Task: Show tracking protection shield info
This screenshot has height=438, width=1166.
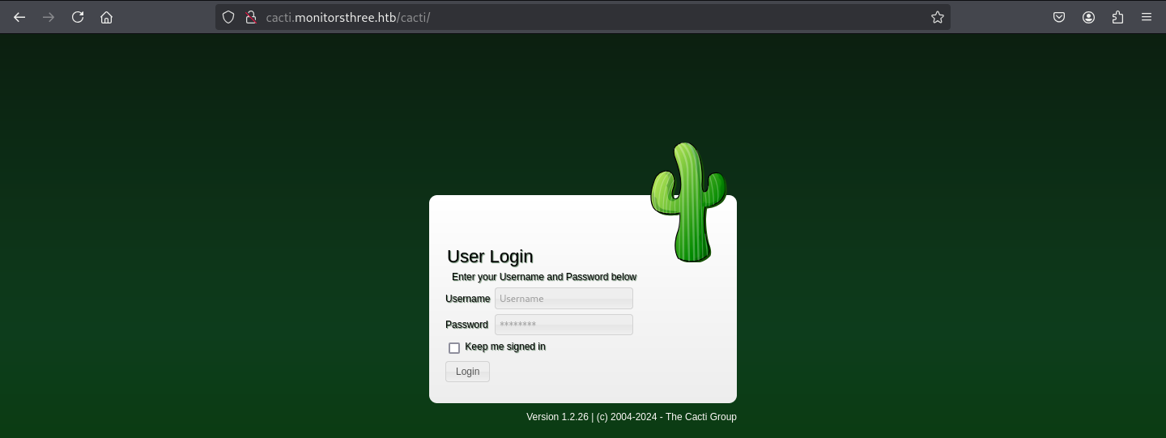Action: pos(228,17)
